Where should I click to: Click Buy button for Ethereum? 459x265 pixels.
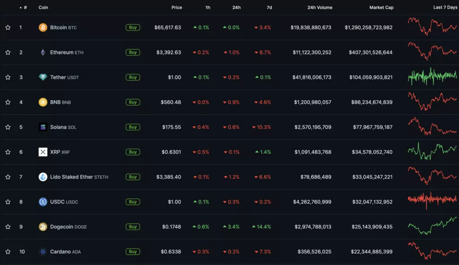click(x=133, y=52)
